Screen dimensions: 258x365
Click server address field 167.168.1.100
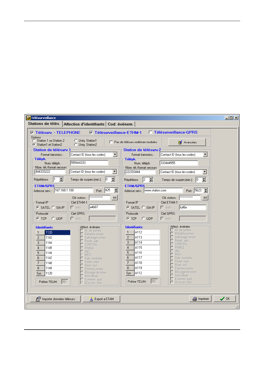(x=73, y=190)
